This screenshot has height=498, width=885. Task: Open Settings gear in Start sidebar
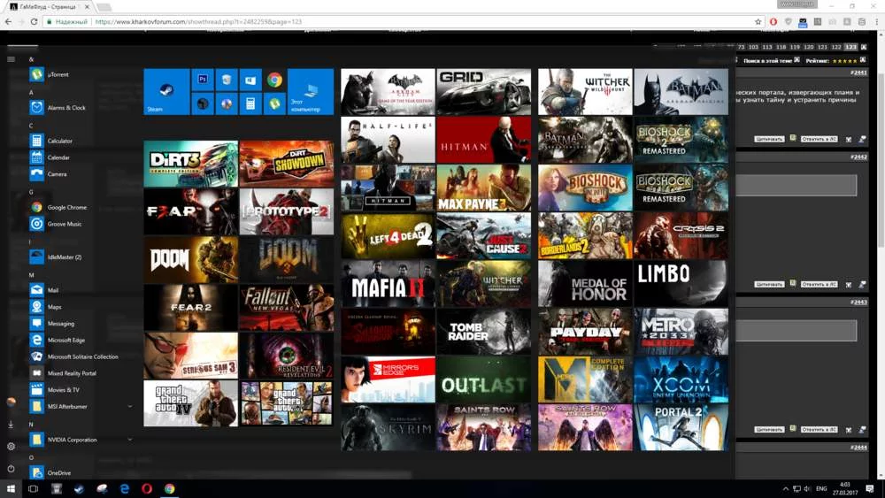tap(11, 446)
